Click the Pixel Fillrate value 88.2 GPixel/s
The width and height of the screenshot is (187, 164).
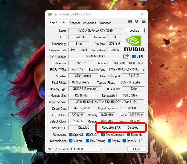pyautogui.click(x=81, y=82)
